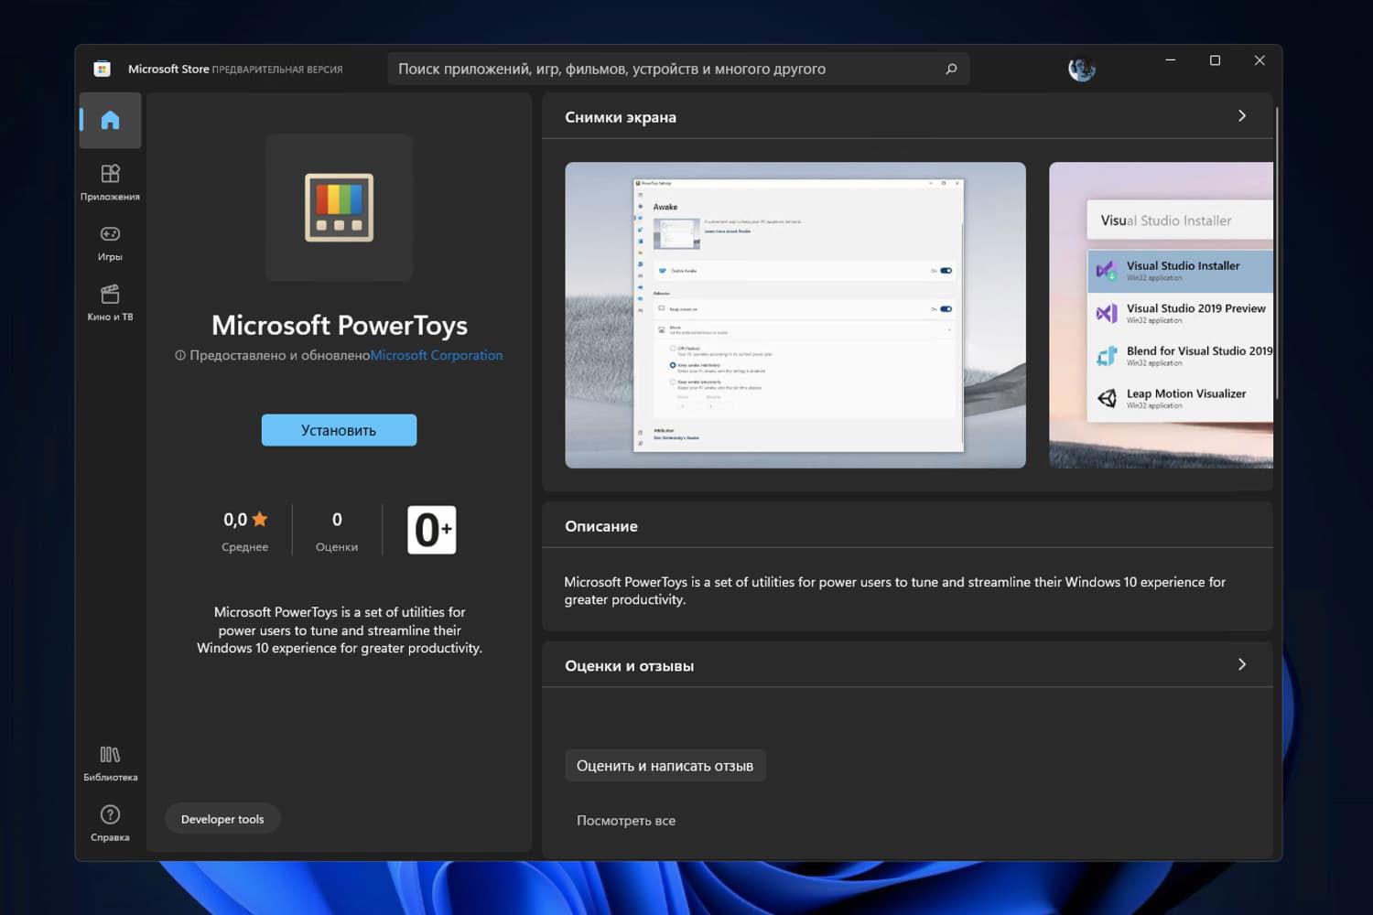This screenshot has height=915, width=1373.
Task: Click the Описание heading
Action: (601, 526)
